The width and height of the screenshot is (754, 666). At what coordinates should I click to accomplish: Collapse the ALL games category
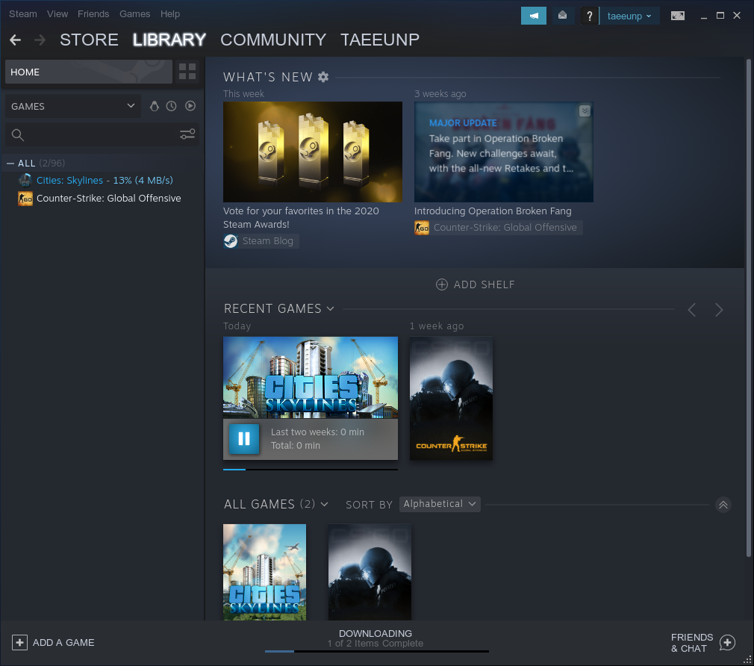(10, 163)
